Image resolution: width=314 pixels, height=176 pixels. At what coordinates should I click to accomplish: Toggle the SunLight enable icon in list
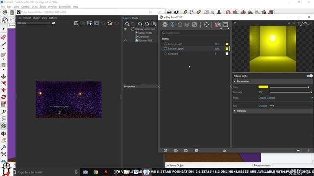point(165,54)
